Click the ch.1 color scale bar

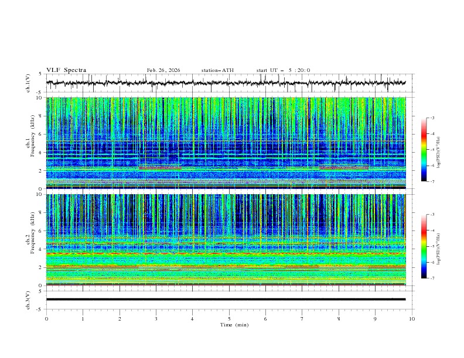coord(424,149)
